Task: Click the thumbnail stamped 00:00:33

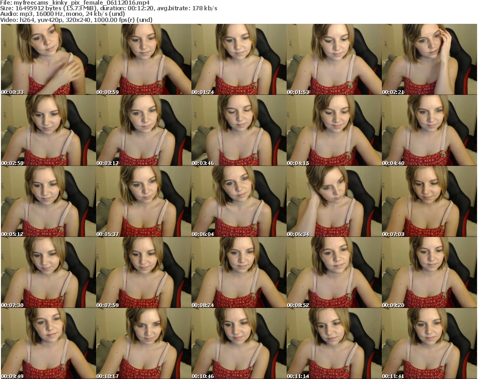Action: tap(49, 59)
